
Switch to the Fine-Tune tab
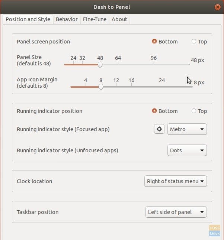coord(95,19)
